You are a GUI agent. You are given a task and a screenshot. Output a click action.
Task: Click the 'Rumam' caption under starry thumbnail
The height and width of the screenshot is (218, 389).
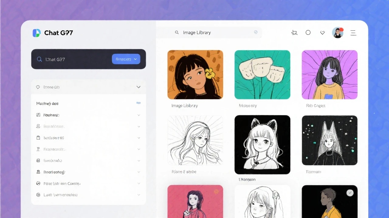click(x=313, y=172)
